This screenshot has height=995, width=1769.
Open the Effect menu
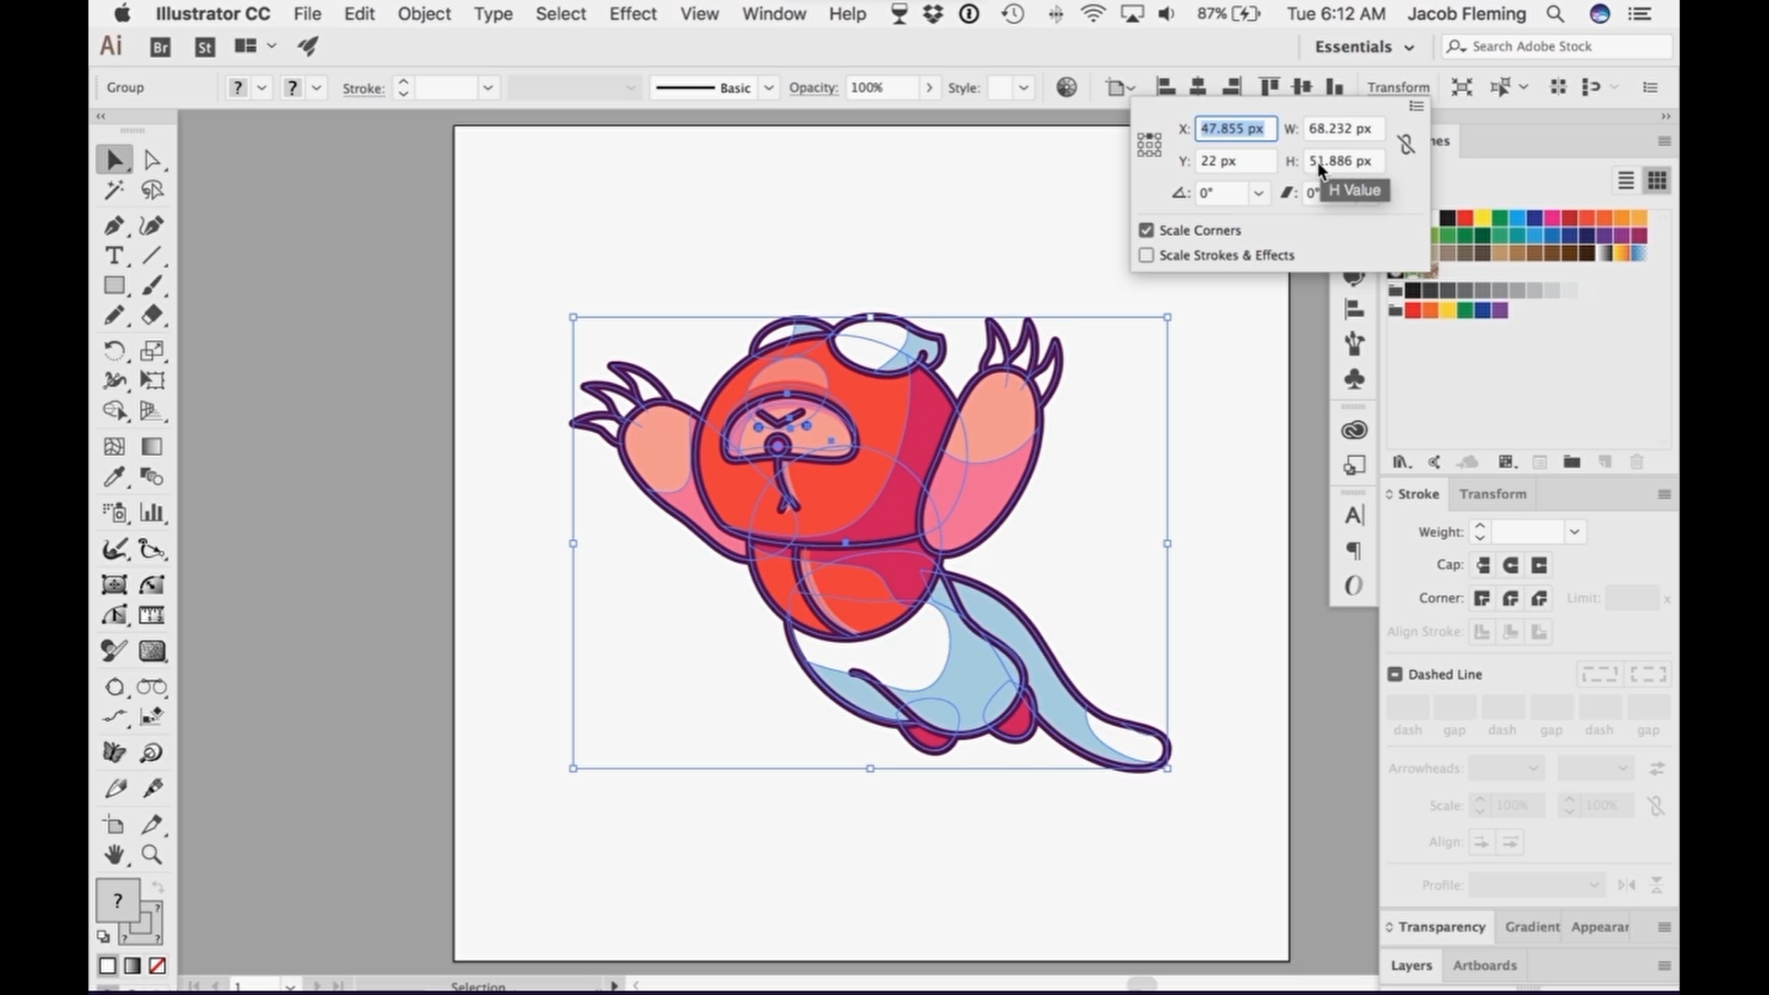633,14
